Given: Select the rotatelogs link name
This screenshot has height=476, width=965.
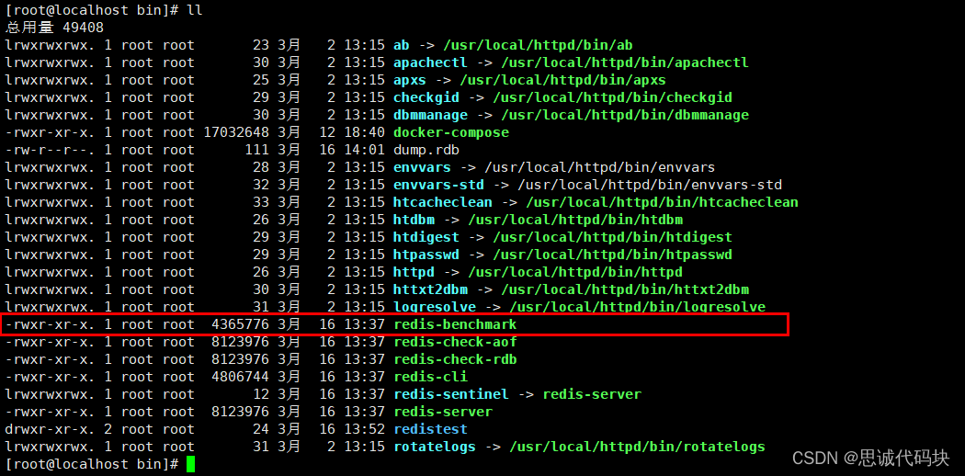Looking at the screenshot, I should [435, 447].
